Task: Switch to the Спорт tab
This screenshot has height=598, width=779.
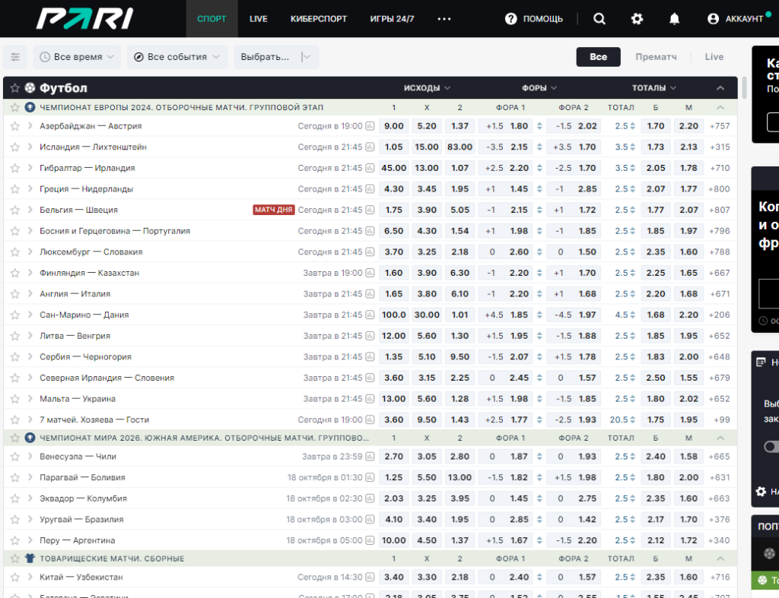Action: (x=211, y=19)
